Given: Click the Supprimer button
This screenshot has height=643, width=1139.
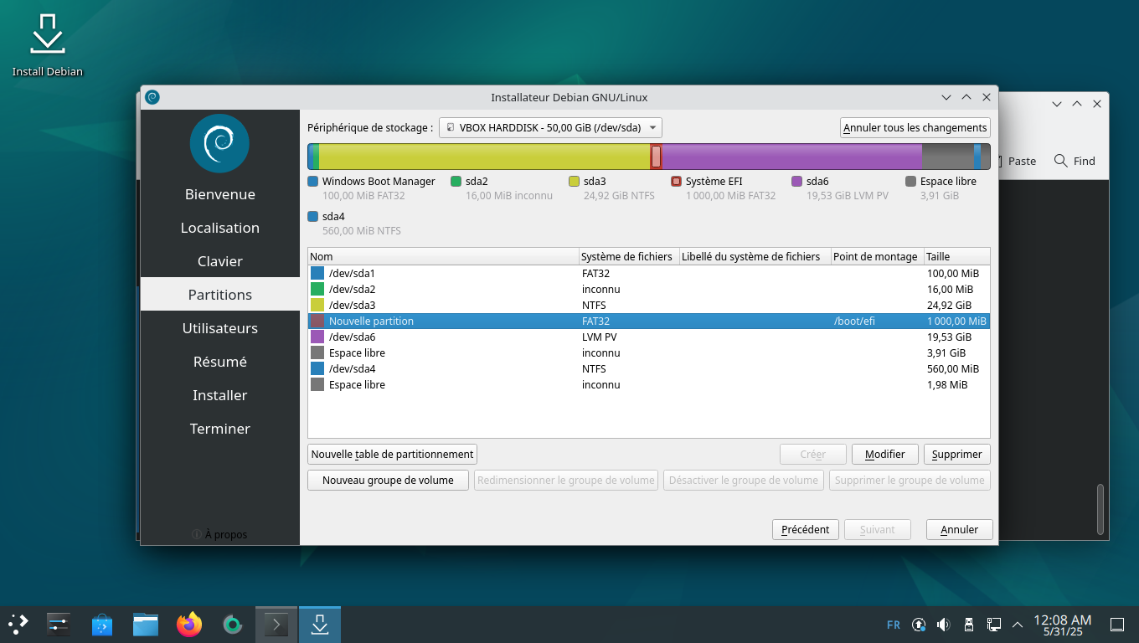Looking at the screenshot, I should [x=957, y=454].
